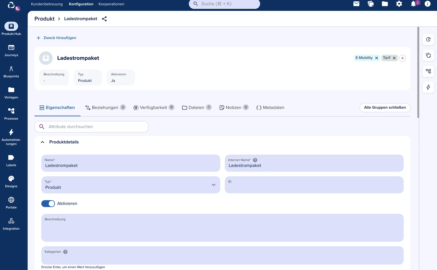Switch to the Beziehungen tab
The height and width of the screenshot is (270, 437).
click(105, 108)
